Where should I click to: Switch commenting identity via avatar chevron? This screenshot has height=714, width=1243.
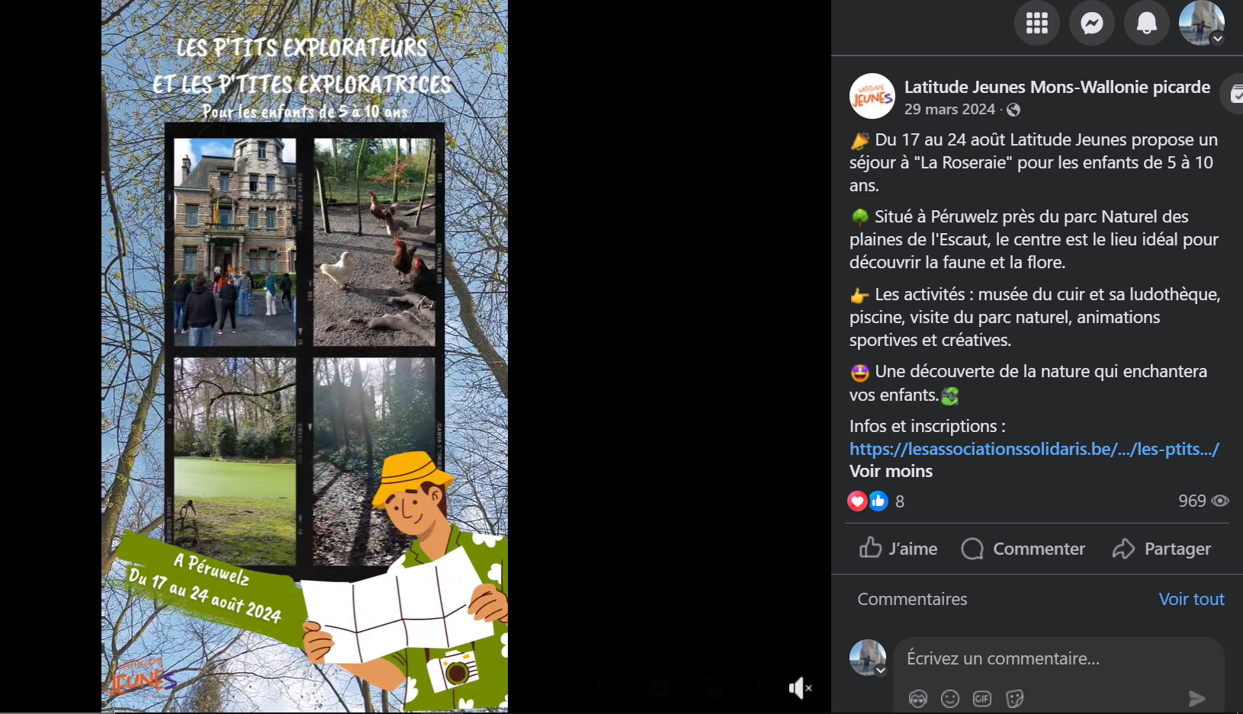[881, 671]
